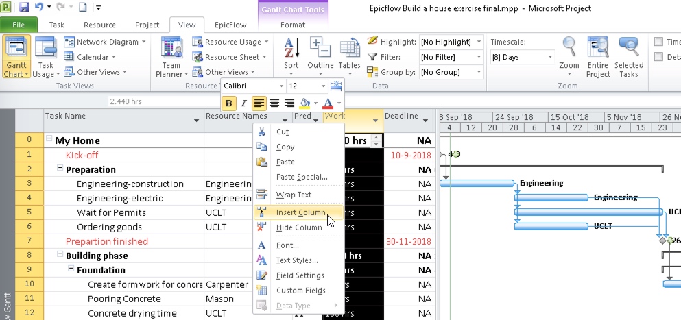Switch to the Task ribbon tab
Screen dimensions: 681x320
click(56, 25)
